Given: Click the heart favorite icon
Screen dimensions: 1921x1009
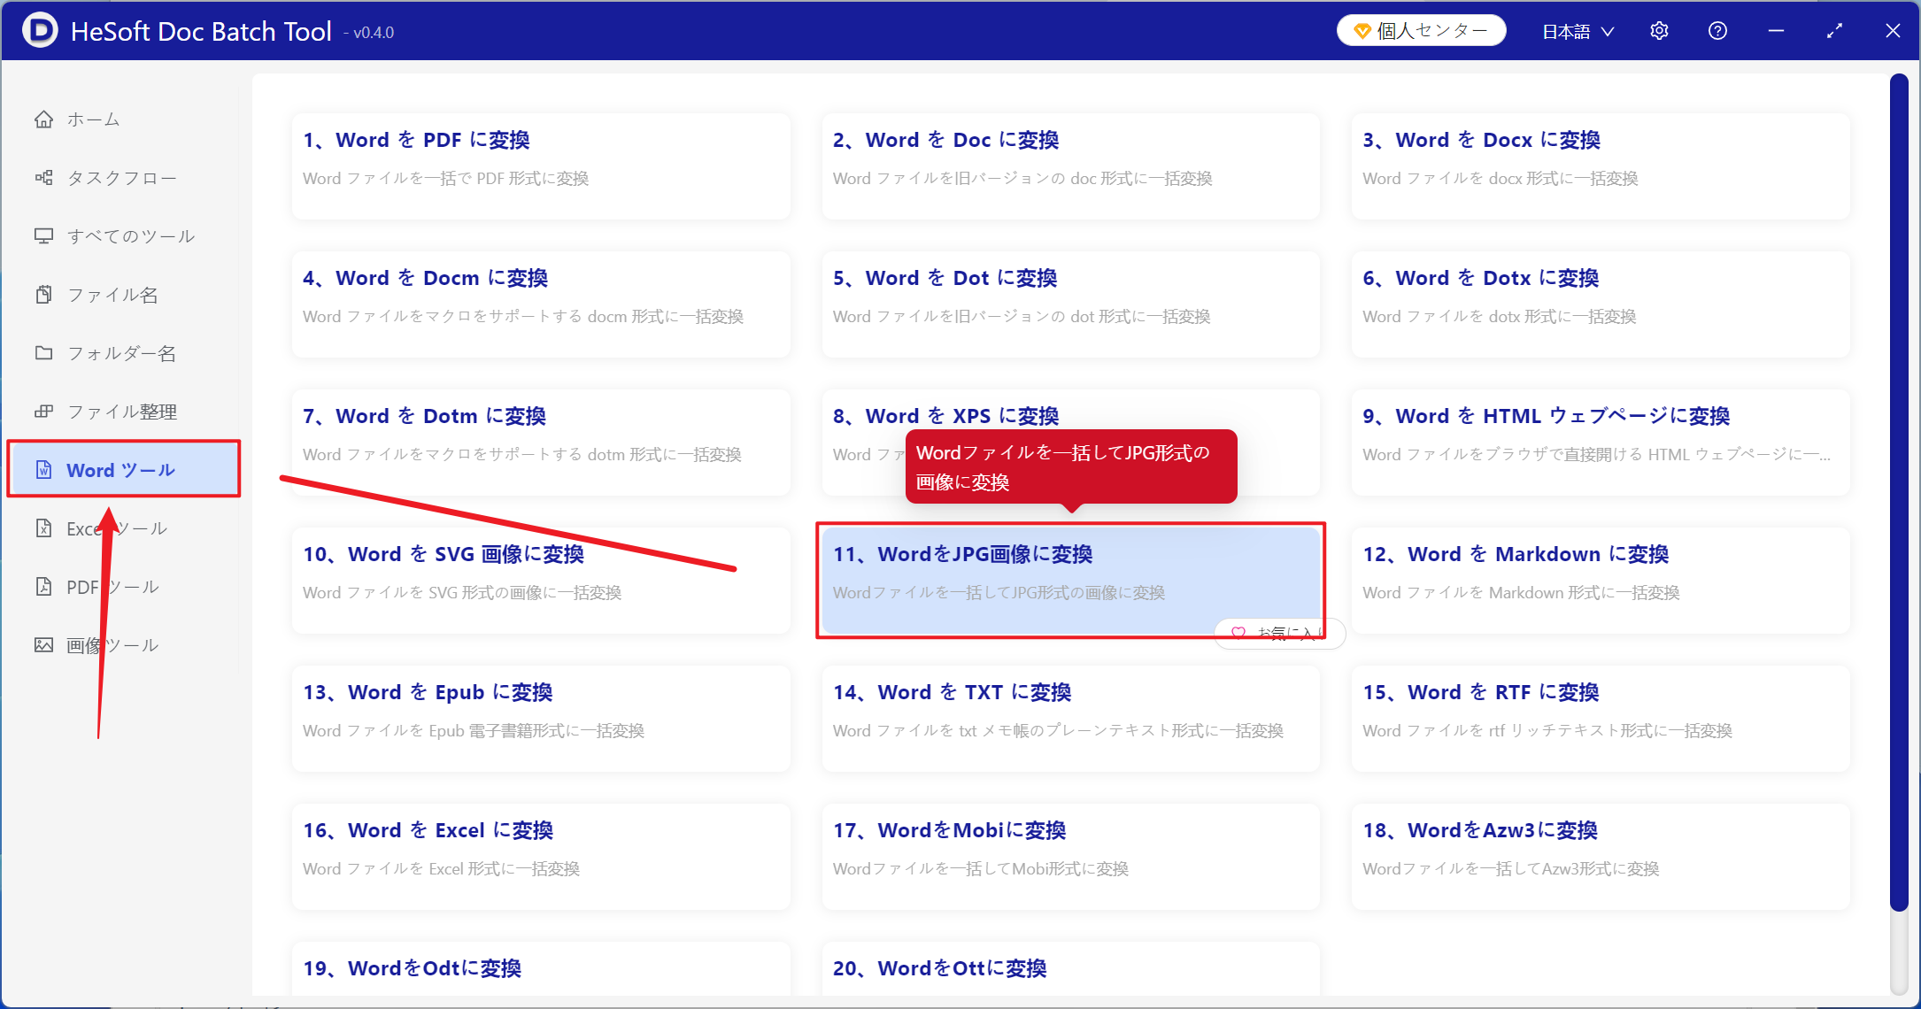Looking at the screenshot, I should [x=1238, y=633].
